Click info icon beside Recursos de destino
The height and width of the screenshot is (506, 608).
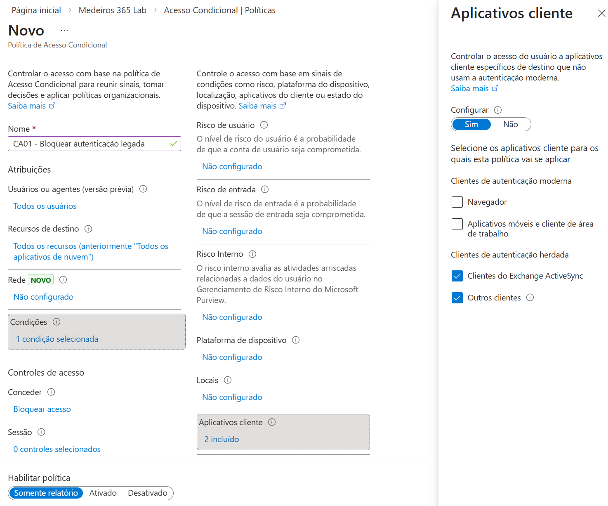click(x=88, y=229)
